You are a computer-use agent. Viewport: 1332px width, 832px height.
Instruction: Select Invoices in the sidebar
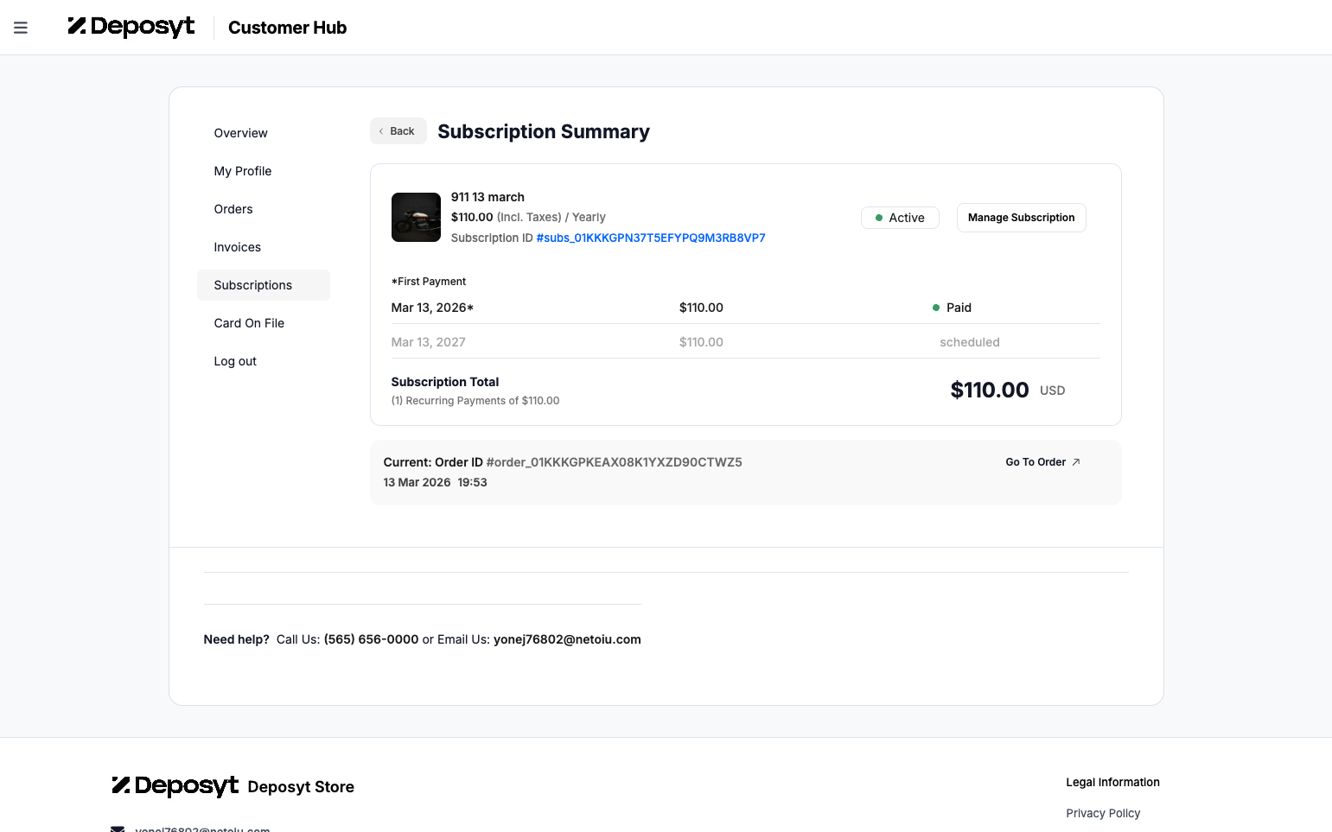pos(264,247)
